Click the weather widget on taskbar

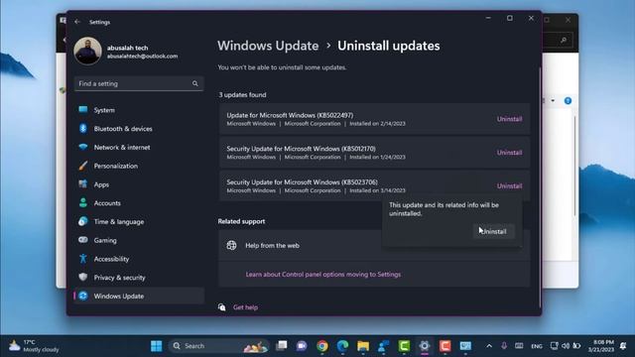click(34, 346)
